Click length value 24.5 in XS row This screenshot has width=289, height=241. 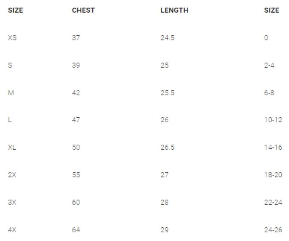167,38
